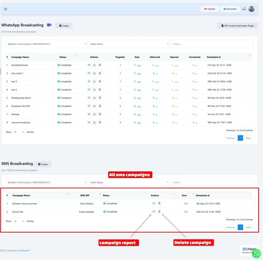The height and width of the screenshot is (260, 263).
Task: Open the floating WhatsApp chat icon
Action: 257,253
